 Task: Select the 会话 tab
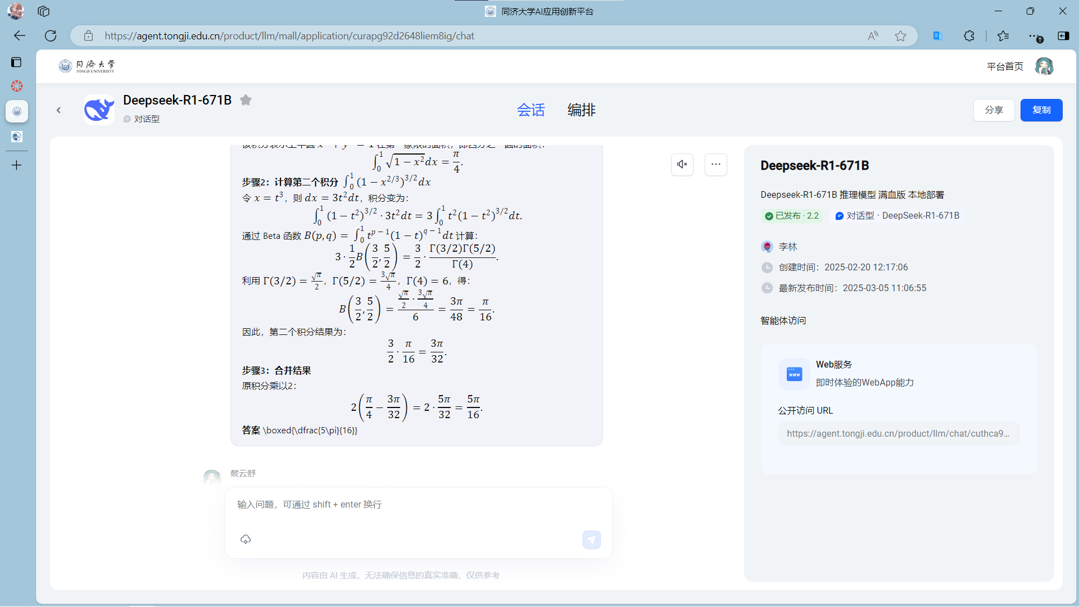[531, 110]
